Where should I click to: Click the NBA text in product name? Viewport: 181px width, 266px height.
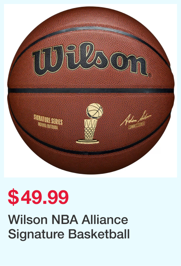pos(65,220)
